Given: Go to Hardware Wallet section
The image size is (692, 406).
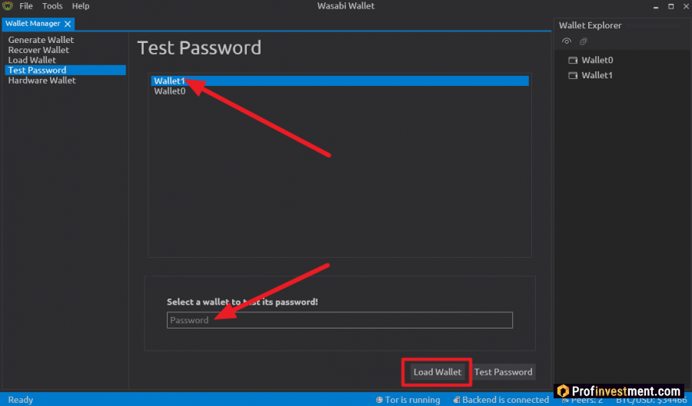Looking at the screenshot, I should [42, 81].
